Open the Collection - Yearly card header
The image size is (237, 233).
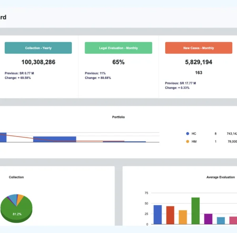(x=38, y=48)
